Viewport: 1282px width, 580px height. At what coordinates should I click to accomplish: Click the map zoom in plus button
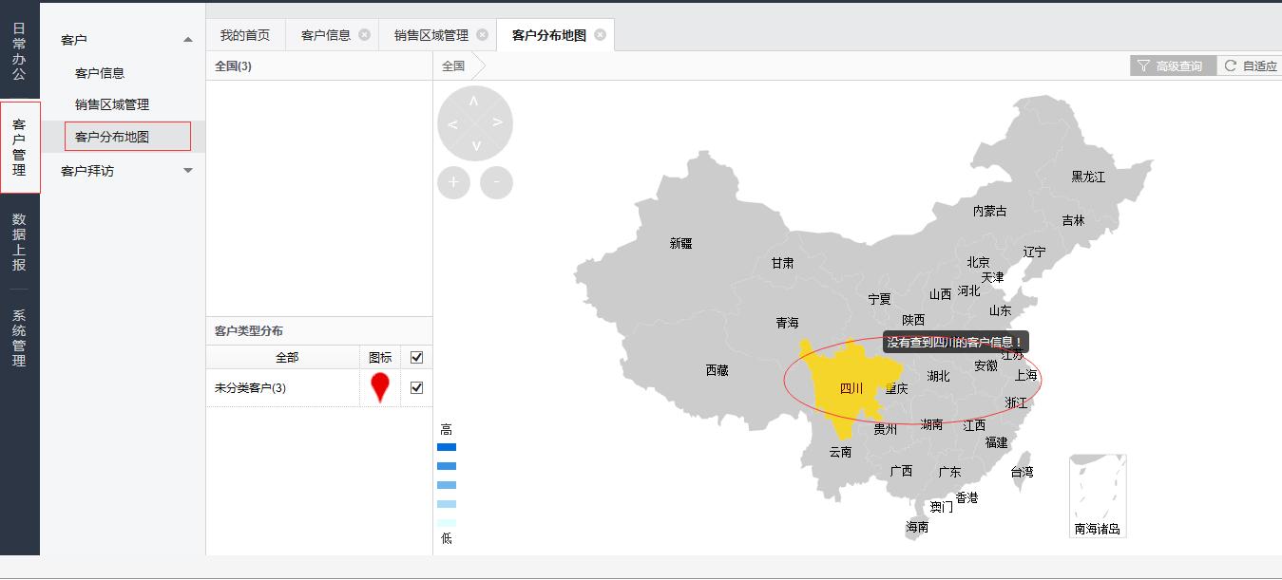point(453,182)
